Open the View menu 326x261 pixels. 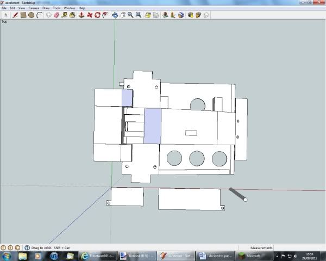pos(22,8)
